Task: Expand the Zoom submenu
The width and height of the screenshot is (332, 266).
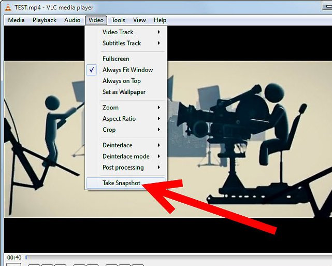Action: [126, 107]
